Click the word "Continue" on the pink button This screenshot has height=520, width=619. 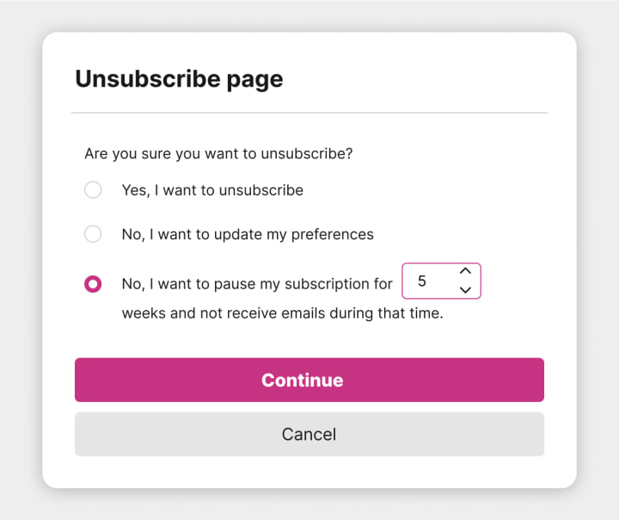[x=303, y=380]
